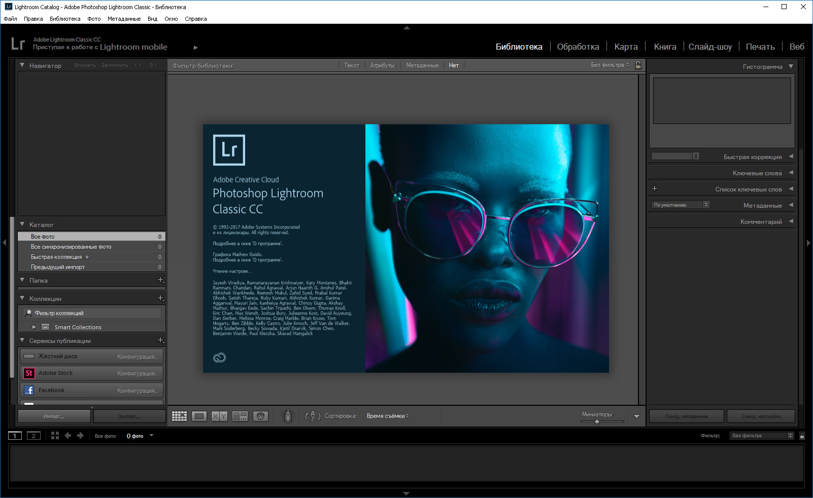Open the Печать module

pyautogui.click(x=760, y=47)
